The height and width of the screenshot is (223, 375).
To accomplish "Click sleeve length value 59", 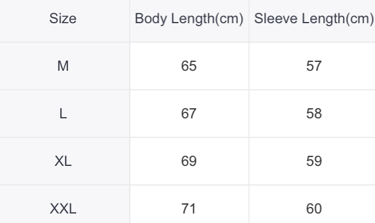I will point(314,161).
